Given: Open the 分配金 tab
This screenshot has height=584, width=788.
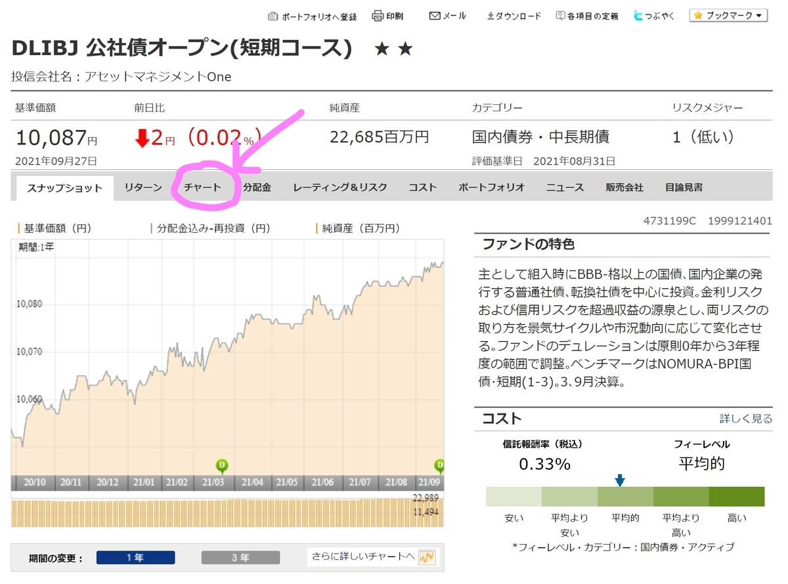Looking at the screenshot, I should (x=257, y=188).
